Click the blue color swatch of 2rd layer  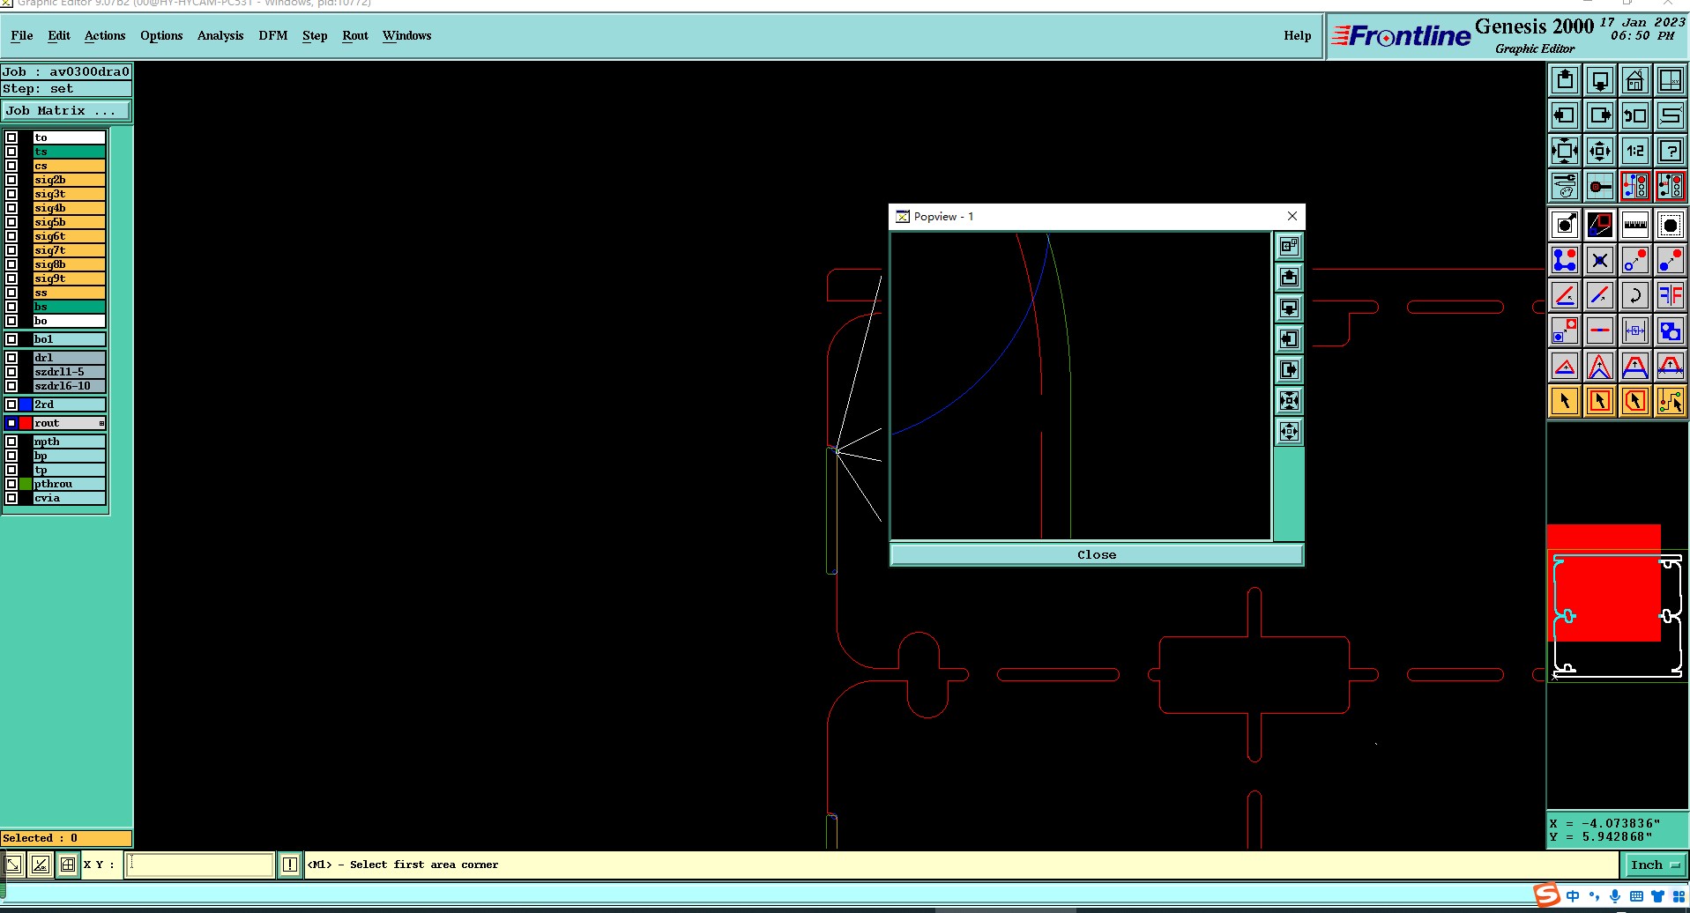pyautogui.click(x=26, y=405)
